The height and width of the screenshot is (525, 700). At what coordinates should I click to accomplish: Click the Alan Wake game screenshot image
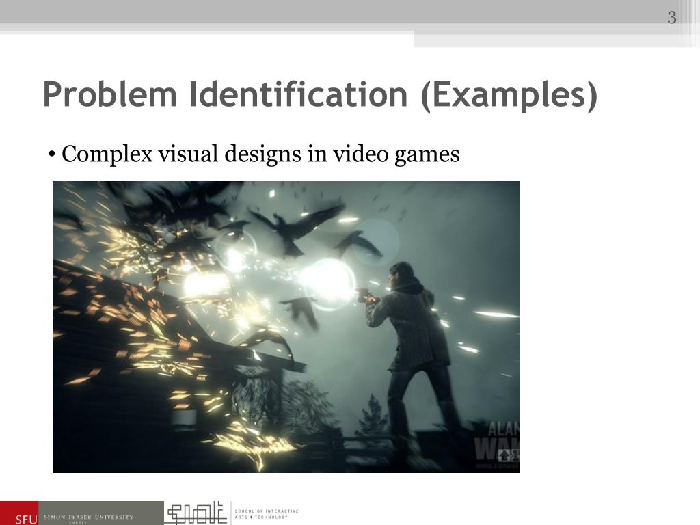coord(286,327)
